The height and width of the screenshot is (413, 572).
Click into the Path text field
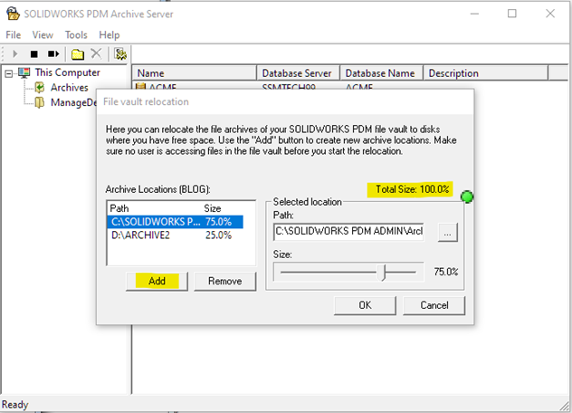coord(348,233)
